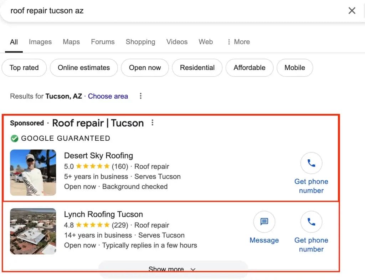Click the phone icon for Lynch Roofing Tucson
The width and height of the screenshot is (365, 280).
coord(311,222)
